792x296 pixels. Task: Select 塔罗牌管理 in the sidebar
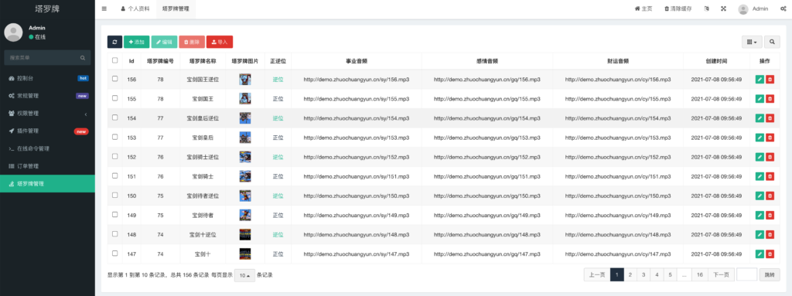point(47,184)
